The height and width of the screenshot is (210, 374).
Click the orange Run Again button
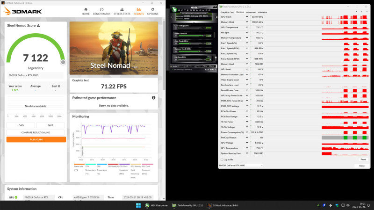click(36, 139)
